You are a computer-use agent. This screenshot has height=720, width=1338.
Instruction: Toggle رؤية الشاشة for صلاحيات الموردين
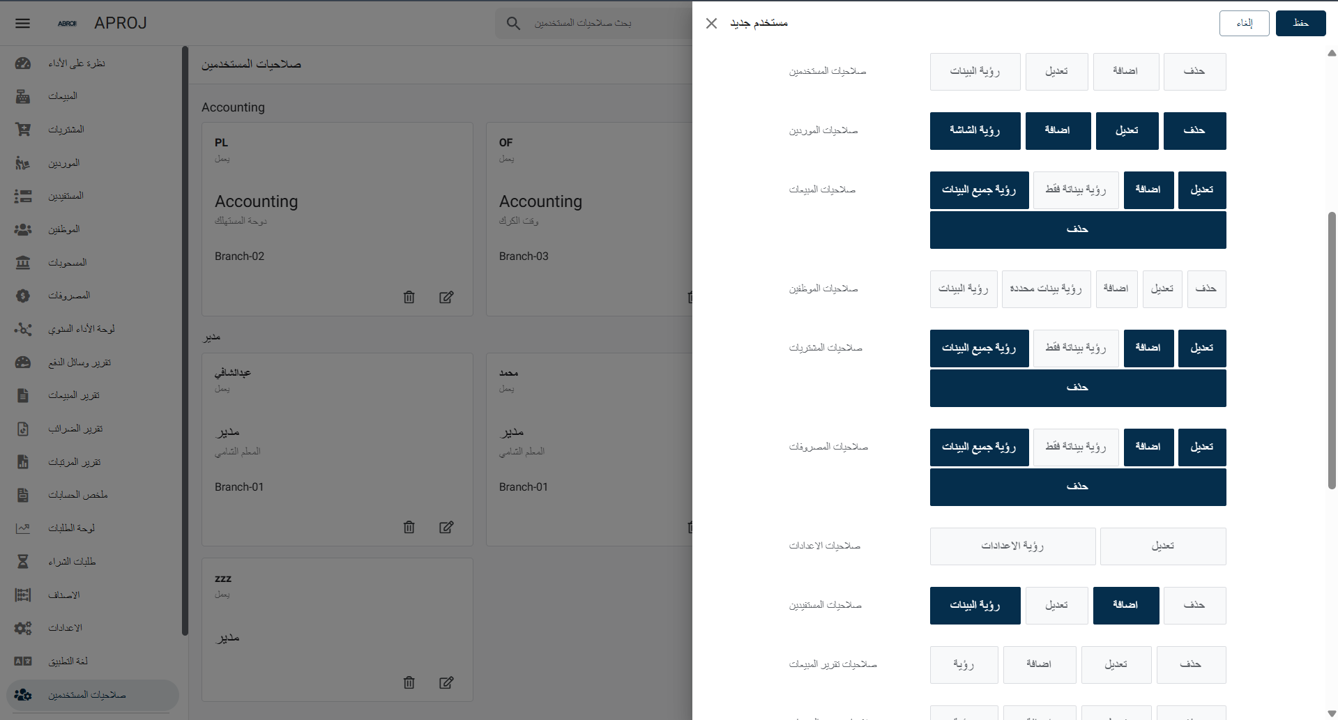[x=974, y=131]
